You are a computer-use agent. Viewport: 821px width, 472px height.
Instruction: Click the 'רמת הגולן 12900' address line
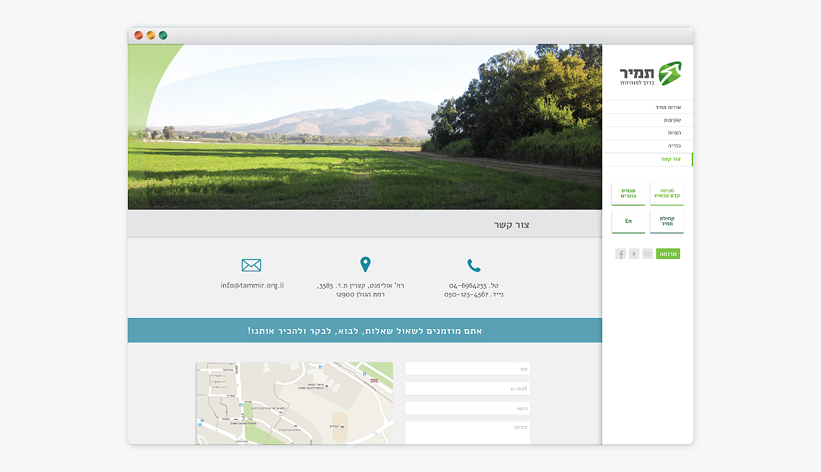pyautogui.click(x=360, y=294)
